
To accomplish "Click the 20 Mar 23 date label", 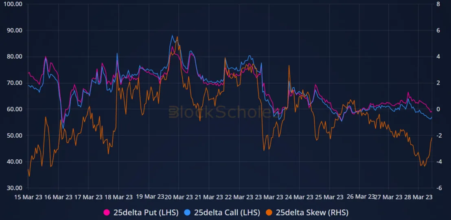I will [178, 197].
